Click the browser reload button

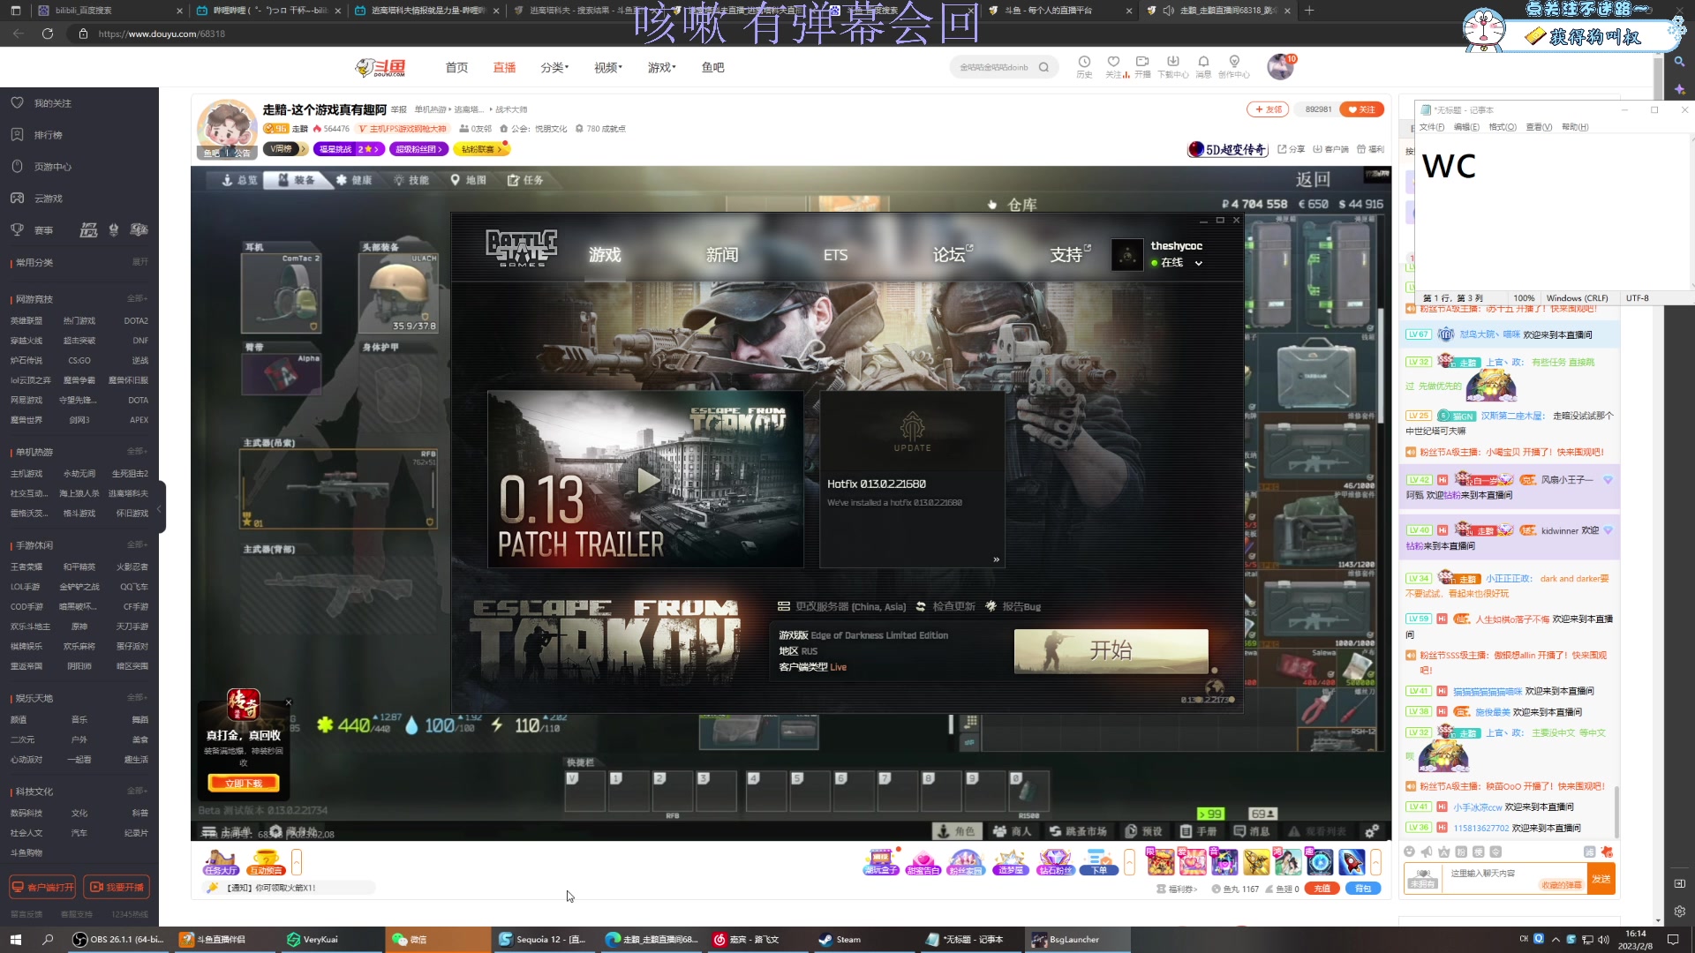coord(48,34)
